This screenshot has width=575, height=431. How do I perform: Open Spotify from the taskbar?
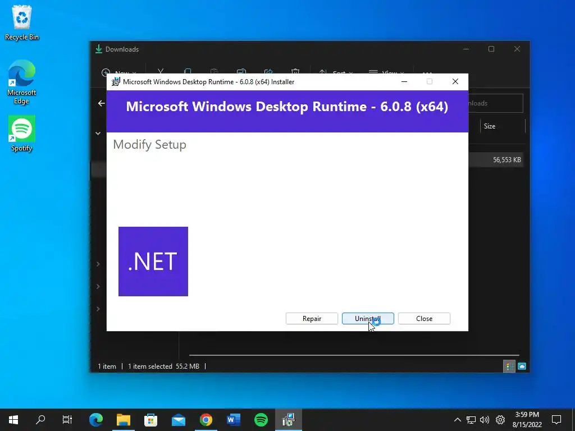click(261, 420)
